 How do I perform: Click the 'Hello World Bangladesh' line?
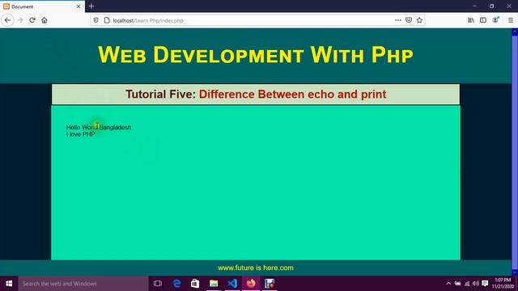point(99,128)
